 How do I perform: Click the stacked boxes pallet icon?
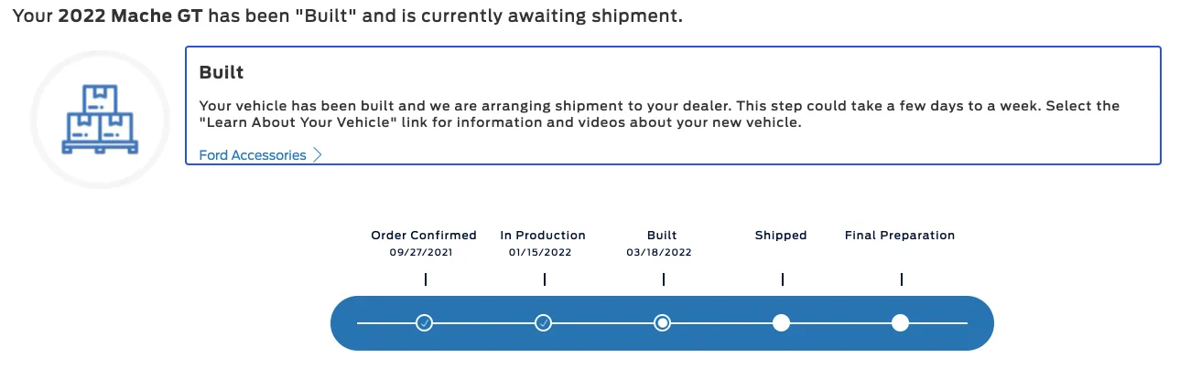101,119
